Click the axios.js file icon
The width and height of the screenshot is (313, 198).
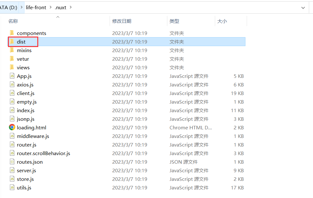click(x=12, y=84)
